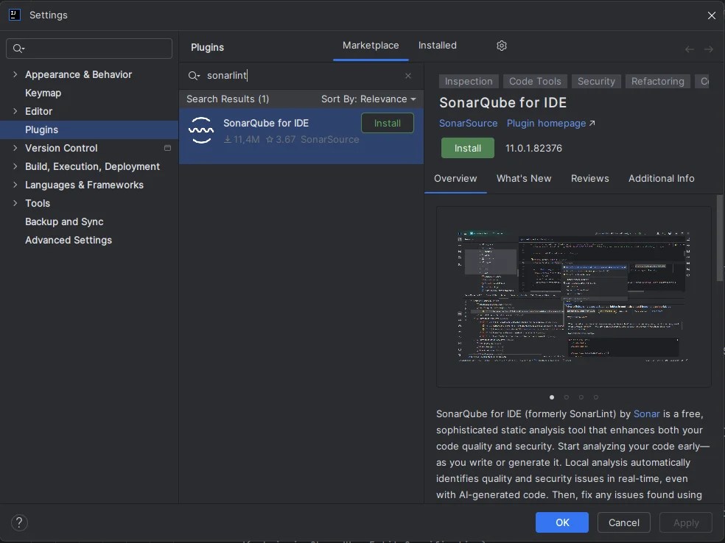Open the Reviews tab
Screen dimensions: 725x543
pyautogui.click(x=589, y=178)
